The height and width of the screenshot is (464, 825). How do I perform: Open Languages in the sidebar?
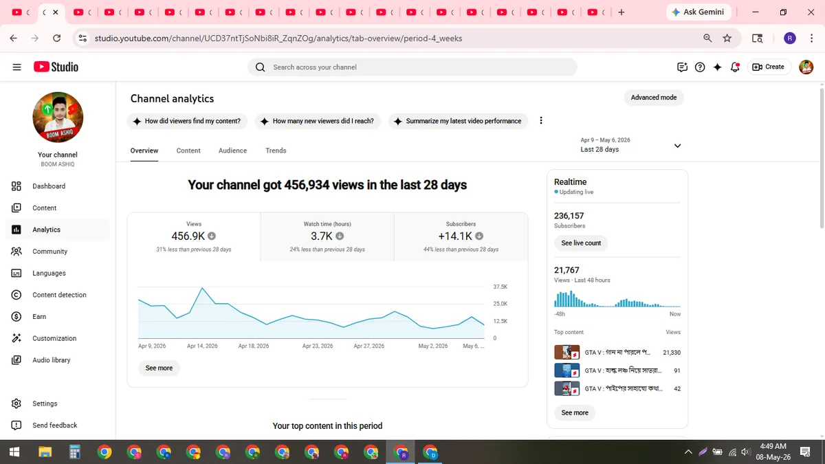[58, 273]
